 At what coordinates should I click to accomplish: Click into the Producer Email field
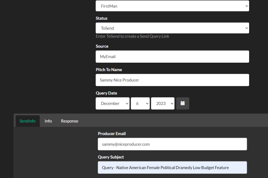[x=172, y=144]
